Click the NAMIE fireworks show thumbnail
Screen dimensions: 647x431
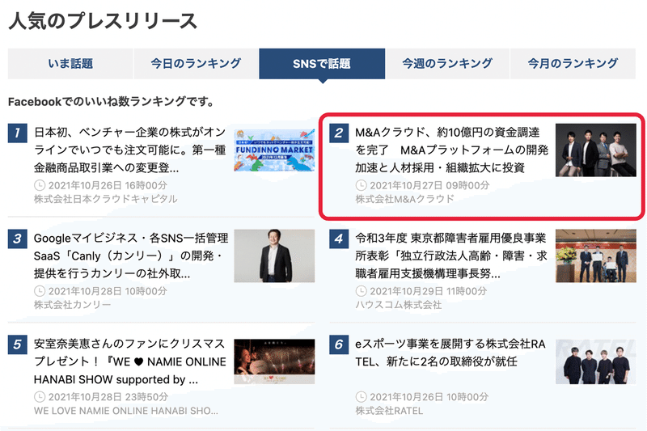pyautogui.click(x=274, y=361)
